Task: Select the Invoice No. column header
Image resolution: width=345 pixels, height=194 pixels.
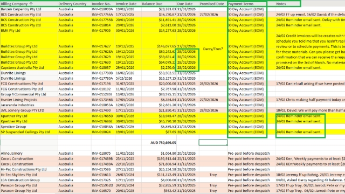Action: pyautogui.click(x=103, y=4)
